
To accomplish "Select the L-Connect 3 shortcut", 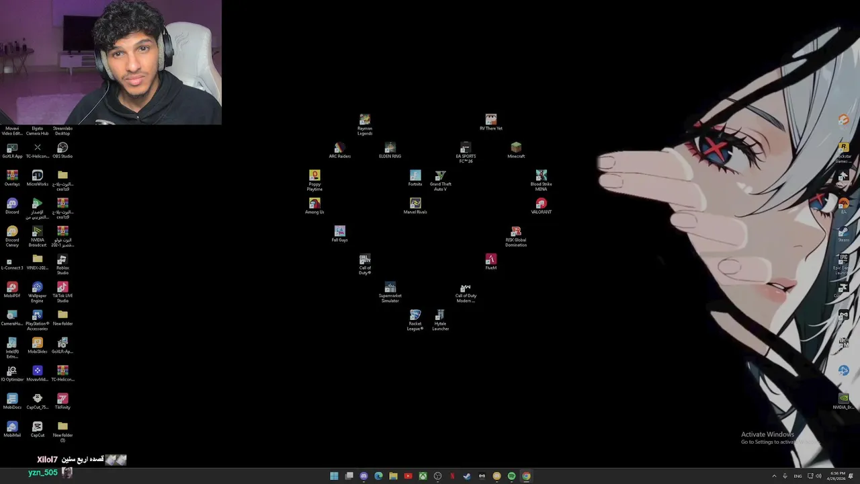I will (x=12, y=264).
